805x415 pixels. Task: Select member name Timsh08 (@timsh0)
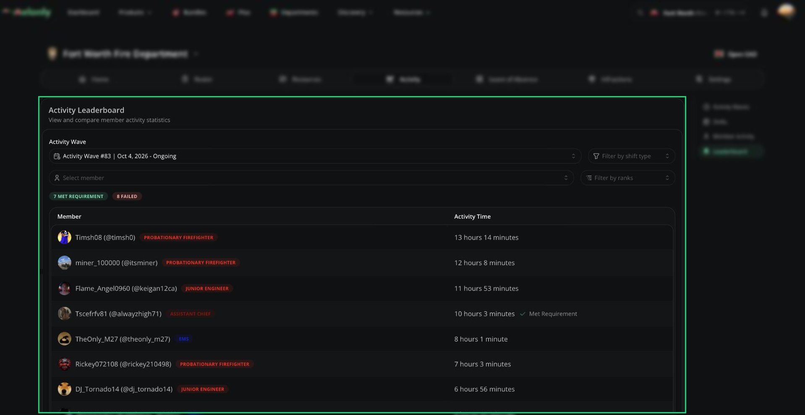point(105,238)
